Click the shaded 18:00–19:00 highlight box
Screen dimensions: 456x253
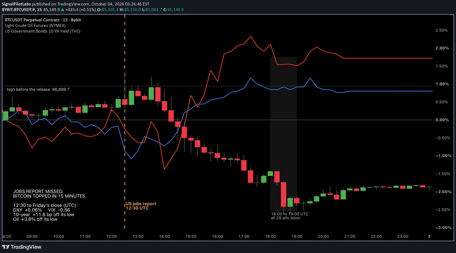pyautogui.click(x=284, y=134)
